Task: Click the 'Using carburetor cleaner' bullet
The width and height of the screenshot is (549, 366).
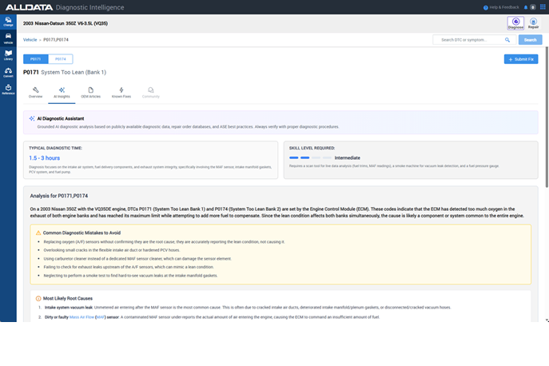Action: [x=137, y=259]
